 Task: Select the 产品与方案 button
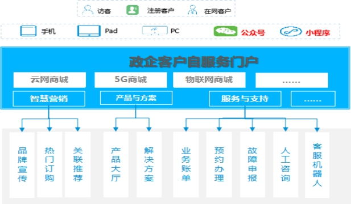tap(136, 98)
